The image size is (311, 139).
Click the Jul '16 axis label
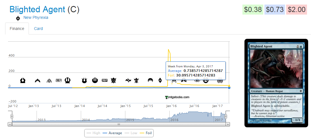194,106
